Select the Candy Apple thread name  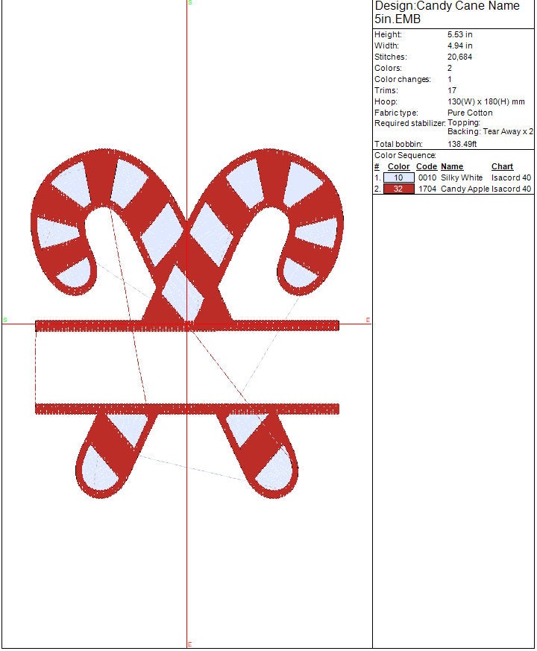pos(465,189)
